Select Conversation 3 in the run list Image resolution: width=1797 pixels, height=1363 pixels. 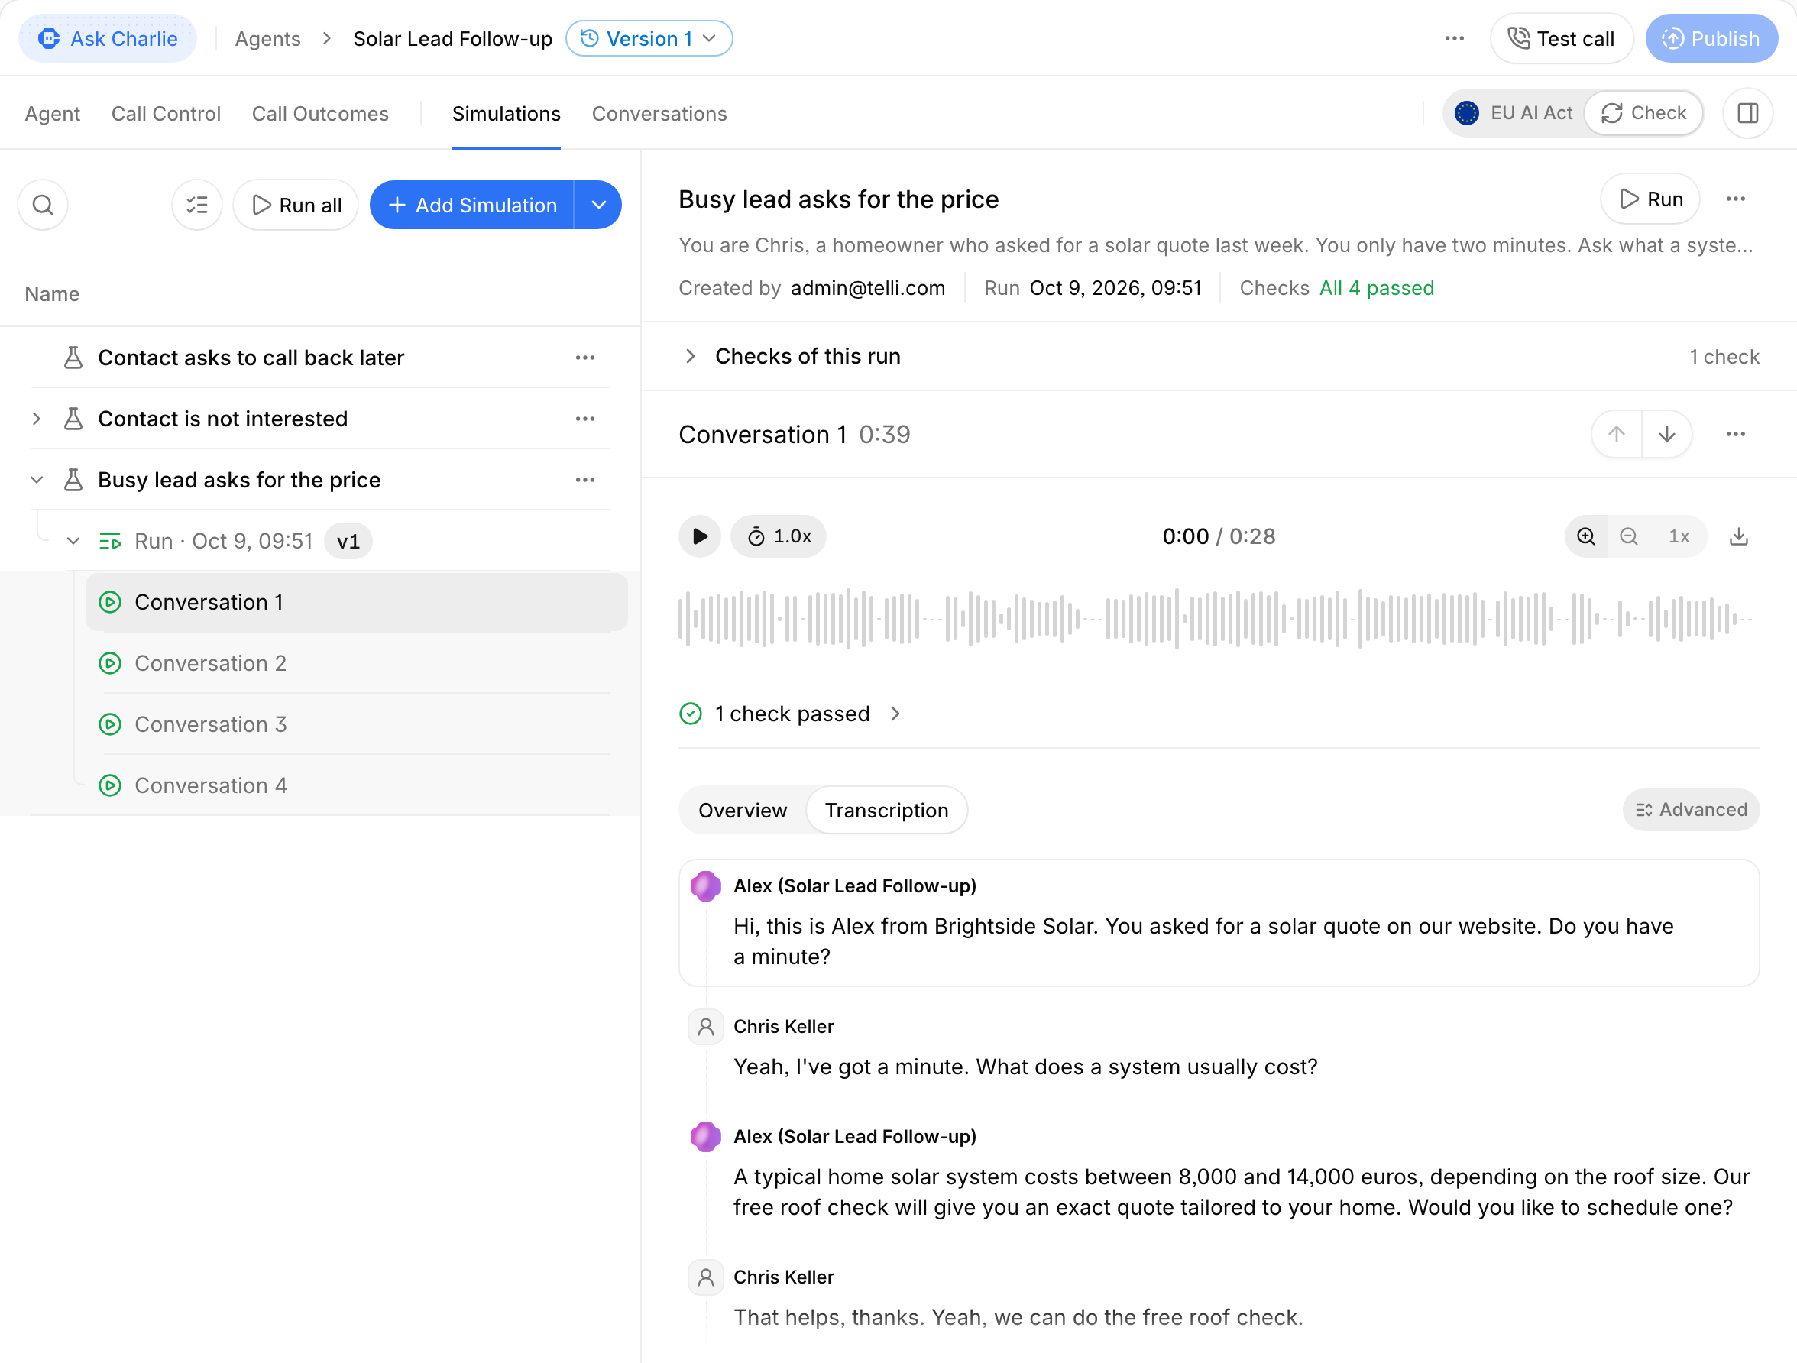click(356, 724)
